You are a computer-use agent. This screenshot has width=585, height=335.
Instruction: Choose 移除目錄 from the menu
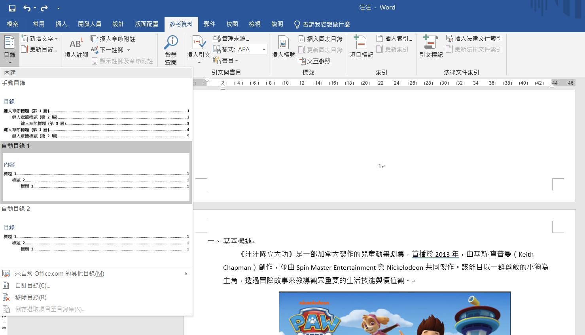pyautogui.click(x=96, y=297)
